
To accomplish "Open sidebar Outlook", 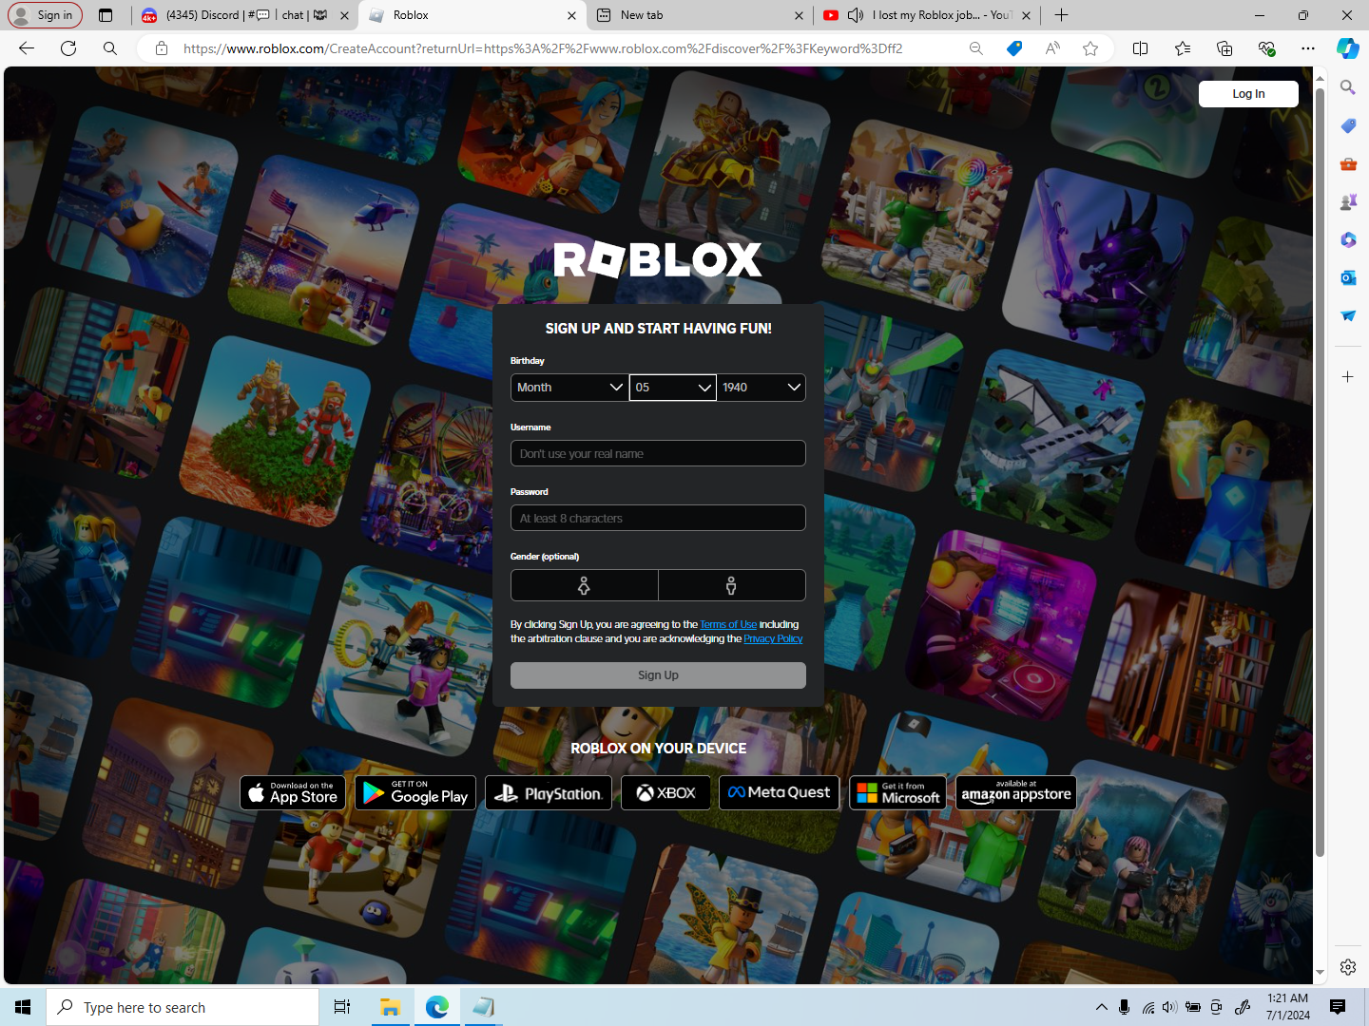I will [1348, 277].
